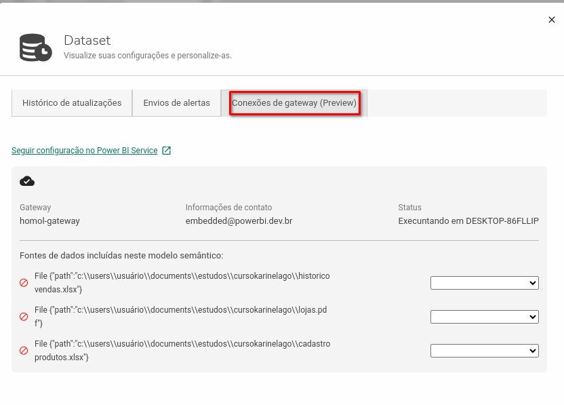Click the lojas.pdf file path text
This screenshot has width=564, height=405.
tap(180, 317)
